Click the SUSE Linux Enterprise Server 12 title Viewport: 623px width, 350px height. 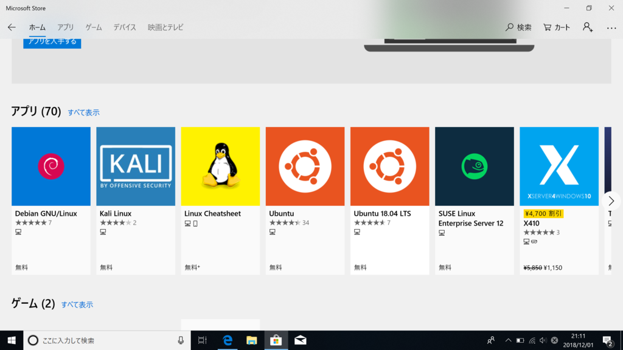pyautogui.click(x=471, y=218)
